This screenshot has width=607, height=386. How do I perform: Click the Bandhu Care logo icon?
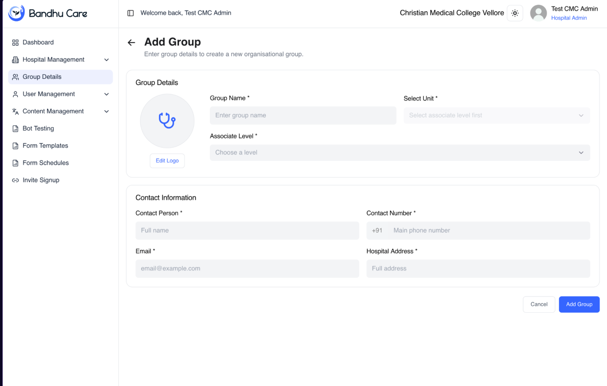[17, 13]
